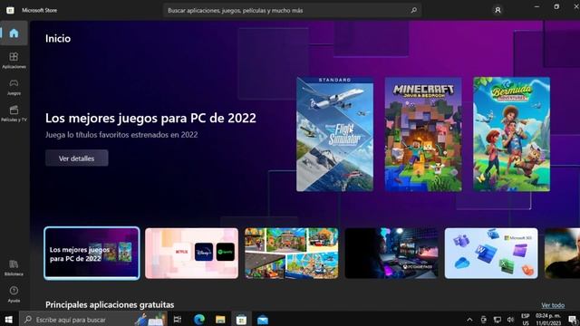Open the clock showing 03:24 p. m.
Screen dimensions: 580x326
click(x=548, y=320)
